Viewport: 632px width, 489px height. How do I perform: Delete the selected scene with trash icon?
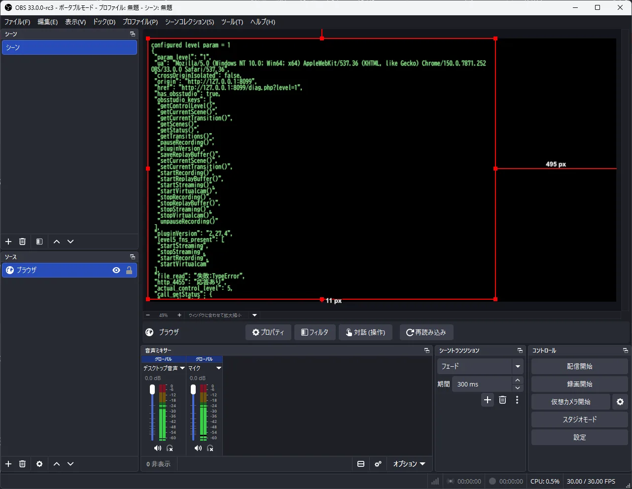coord(22,242)
